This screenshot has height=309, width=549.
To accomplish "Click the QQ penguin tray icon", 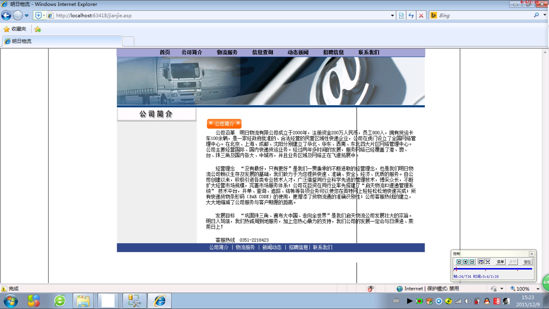I will tap(487, 301).
